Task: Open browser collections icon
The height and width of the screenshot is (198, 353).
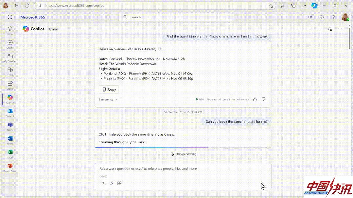Action: tap(293, 6)
